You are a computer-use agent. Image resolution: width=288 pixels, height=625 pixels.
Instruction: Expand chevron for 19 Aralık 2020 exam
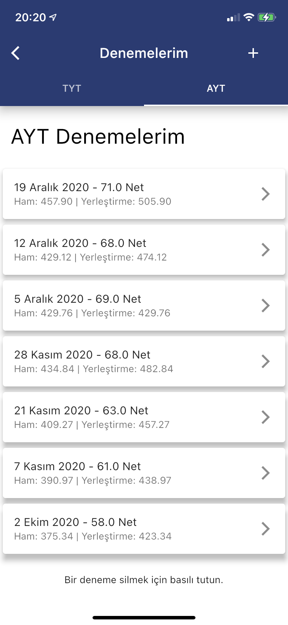tap(265, 194)
